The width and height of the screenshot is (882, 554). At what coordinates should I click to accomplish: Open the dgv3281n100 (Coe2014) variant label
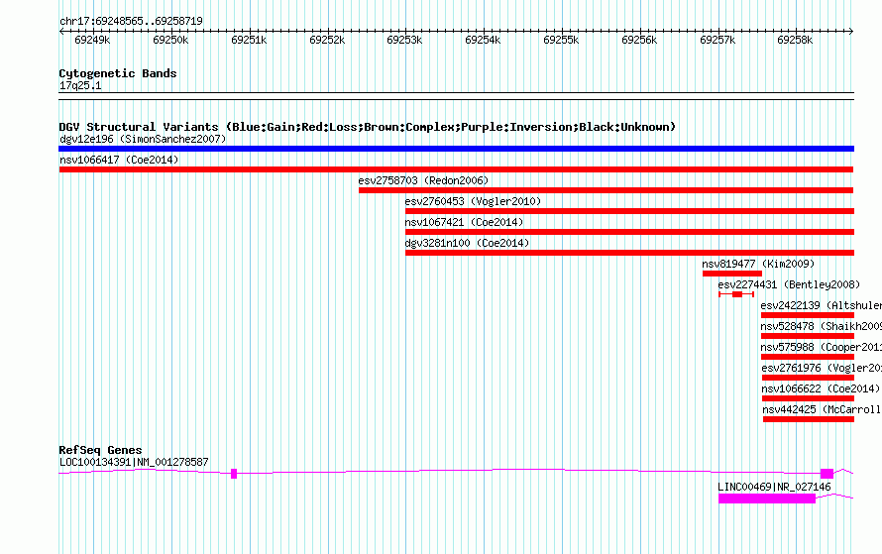(x=467, y=243)
